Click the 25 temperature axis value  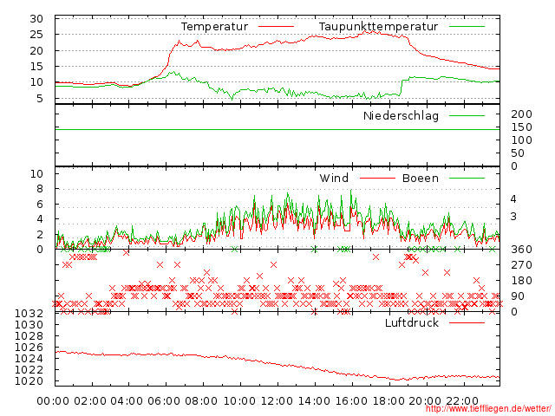coord(36,35)
